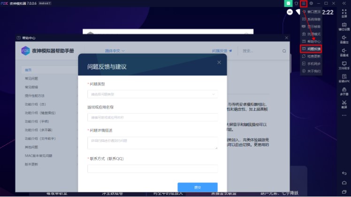Expand the 问题类型 dropdown

pyautogui.click(x=152, y=94)
